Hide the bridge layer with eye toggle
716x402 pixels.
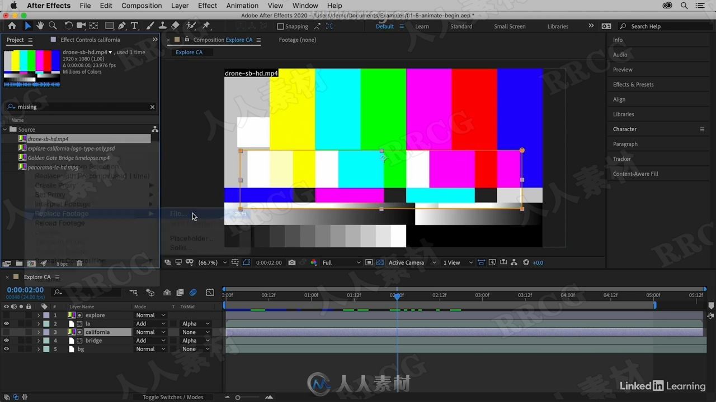coord(6,341)
